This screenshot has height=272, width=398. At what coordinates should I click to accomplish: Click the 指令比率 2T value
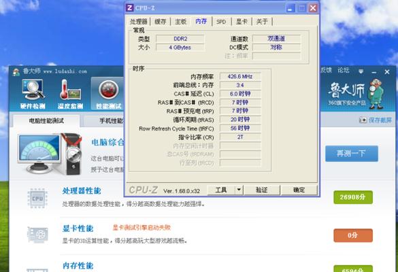pos(240,137)
